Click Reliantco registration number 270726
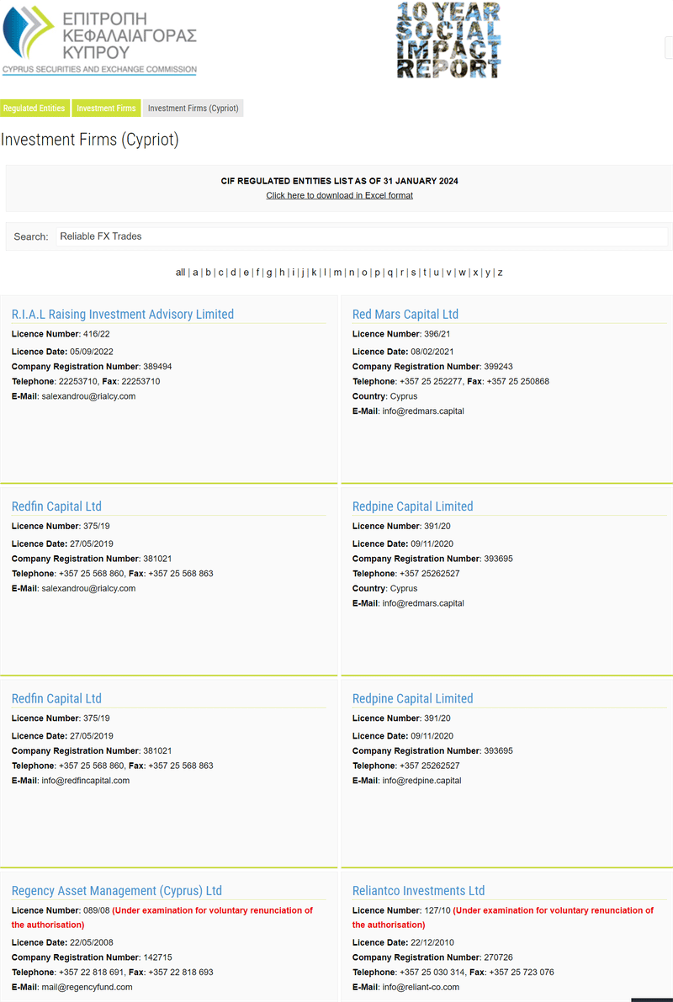 point(499,957)
